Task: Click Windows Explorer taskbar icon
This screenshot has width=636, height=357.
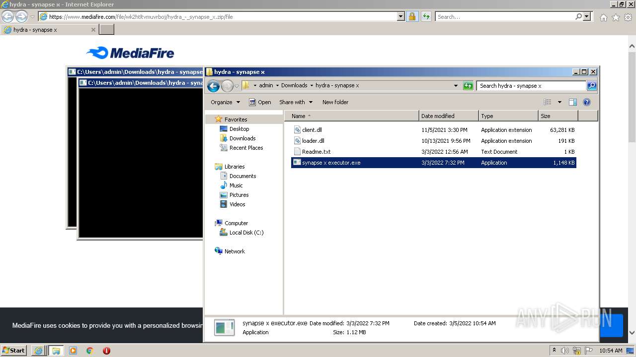Action: (x=56, y=351)
